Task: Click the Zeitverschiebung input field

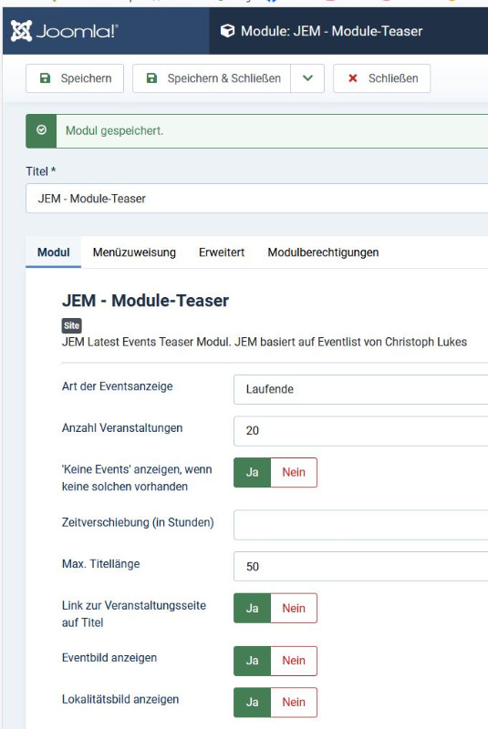Action: [361, 525]
